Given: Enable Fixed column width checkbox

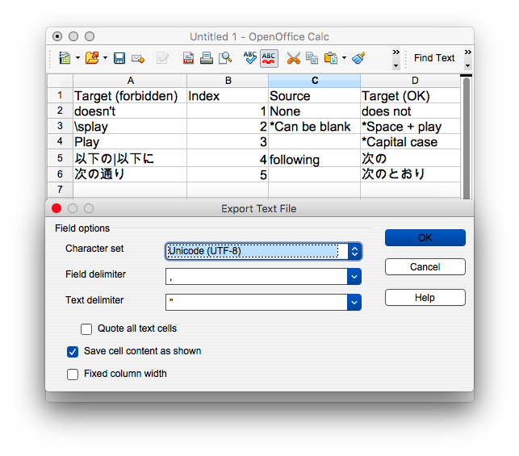Looking at the screenshot, I should [x=73, y=374].
